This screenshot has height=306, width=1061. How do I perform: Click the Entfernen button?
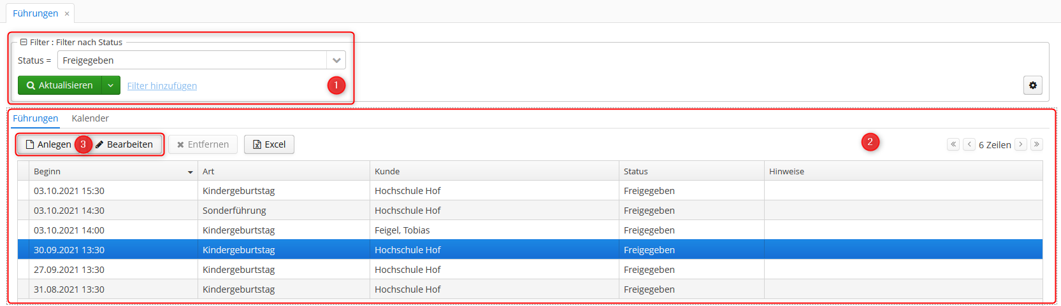tap(203, 144)
